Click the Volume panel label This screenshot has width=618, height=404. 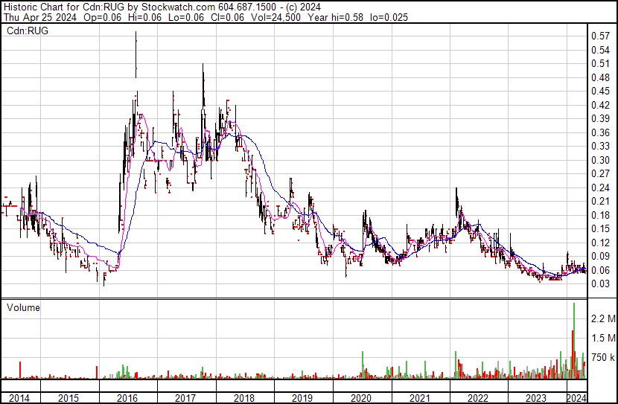click(x=23, y=307)
